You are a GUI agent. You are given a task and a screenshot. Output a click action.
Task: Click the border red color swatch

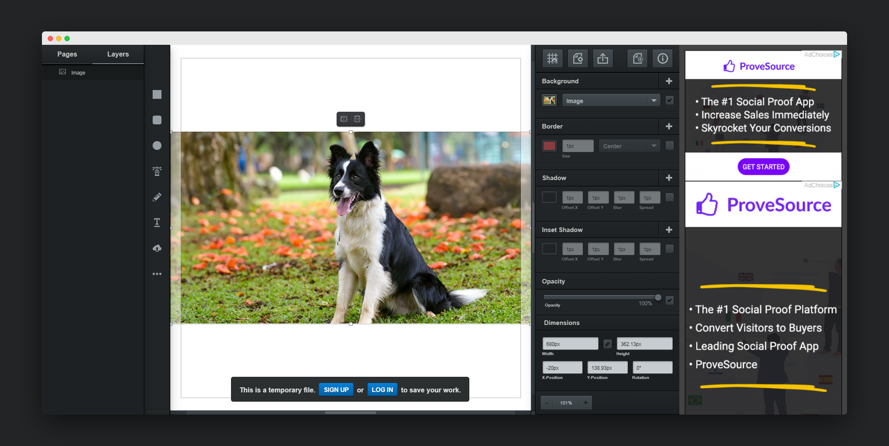coord(549,146)
